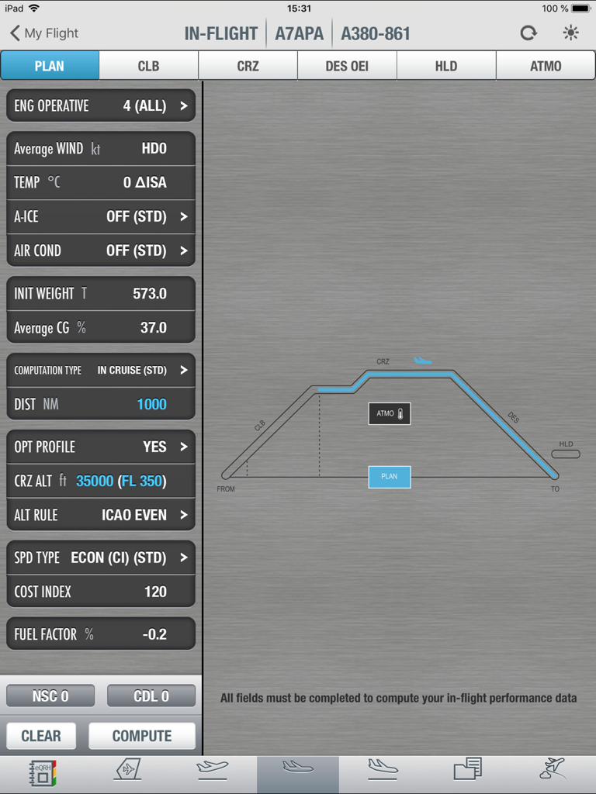This screenshot has height=794, width=596.
Task: Tap the ATMO box in diagram
Action: tap(390, 414)
